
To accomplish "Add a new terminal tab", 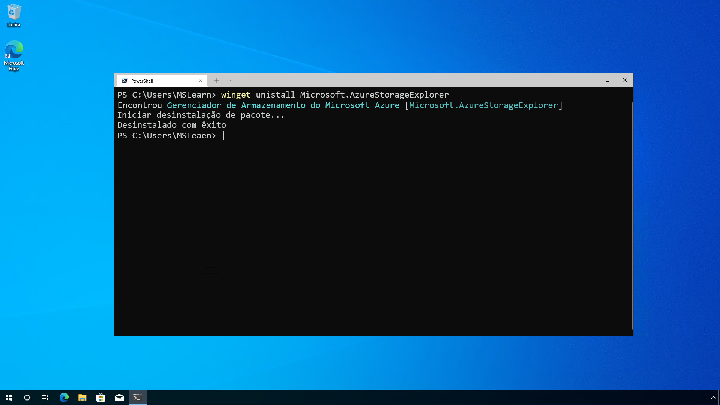I will 216,81.
